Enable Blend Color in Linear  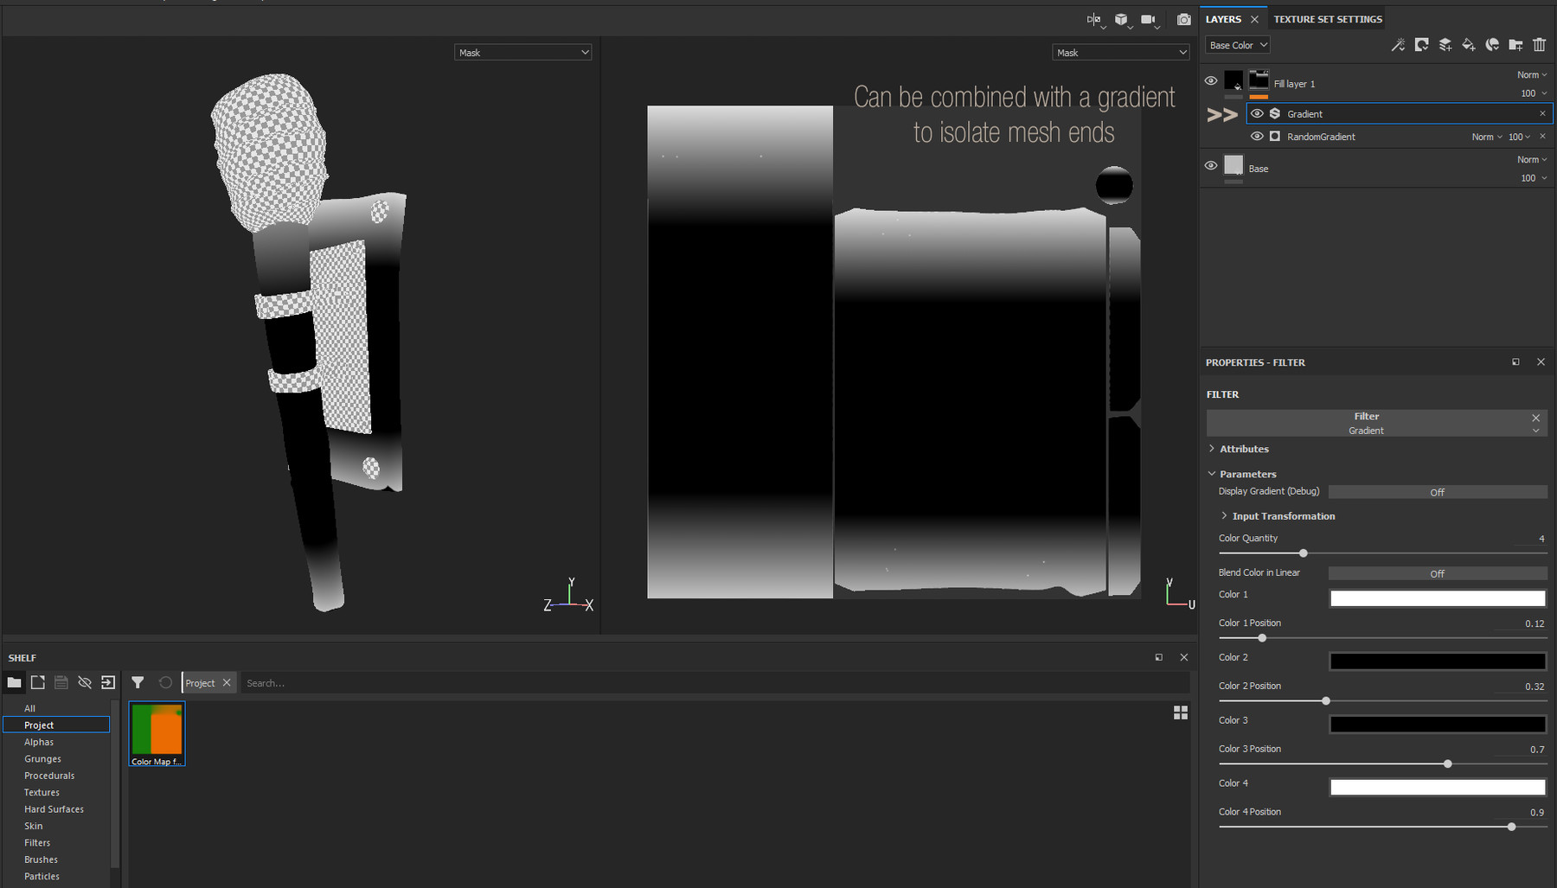click(1437, 572)
